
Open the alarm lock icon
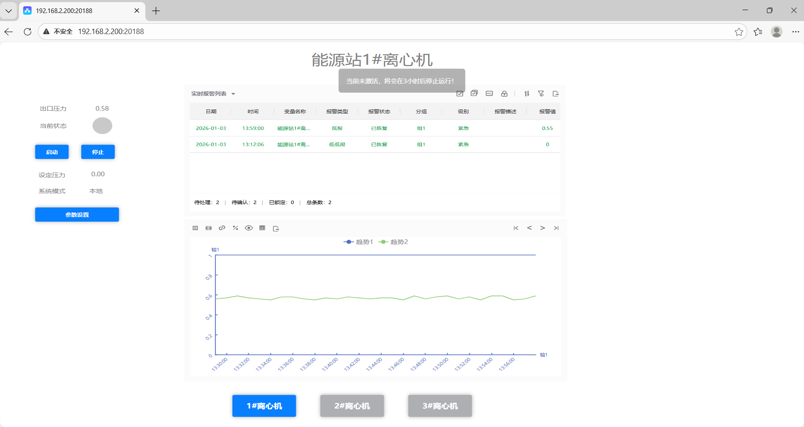(x=504, y=93)
